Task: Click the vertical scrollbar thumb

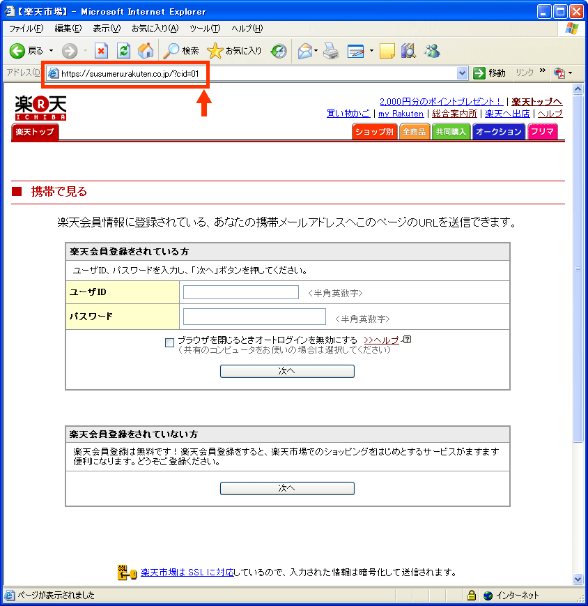Action: point(578,268)
